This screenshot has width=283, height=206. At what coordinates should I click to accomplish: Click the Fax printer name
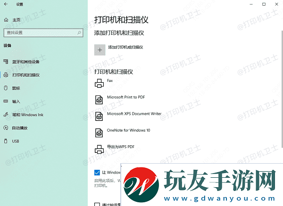[110, 80]
